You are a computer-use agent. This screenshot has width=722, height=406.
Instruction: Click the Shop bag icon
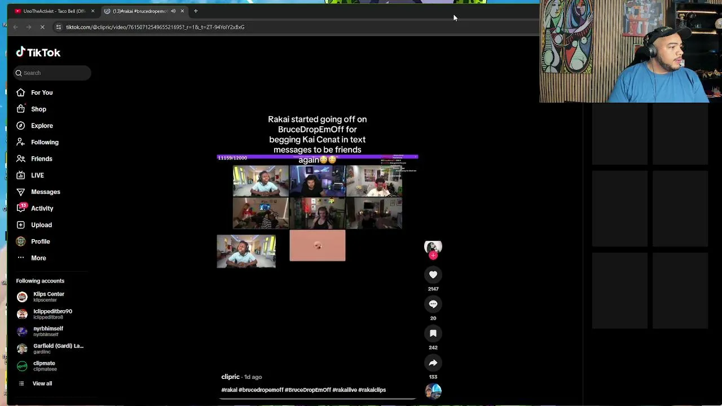[x=21, y=109]
